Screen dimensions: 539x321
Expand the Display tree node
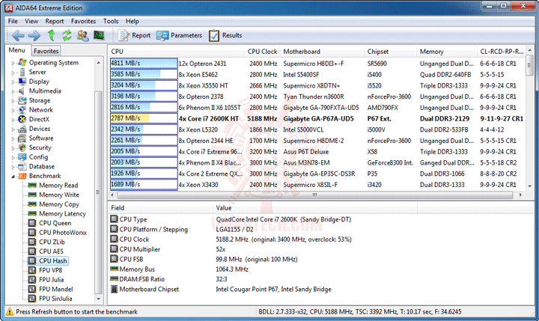[x=13, y=82]
